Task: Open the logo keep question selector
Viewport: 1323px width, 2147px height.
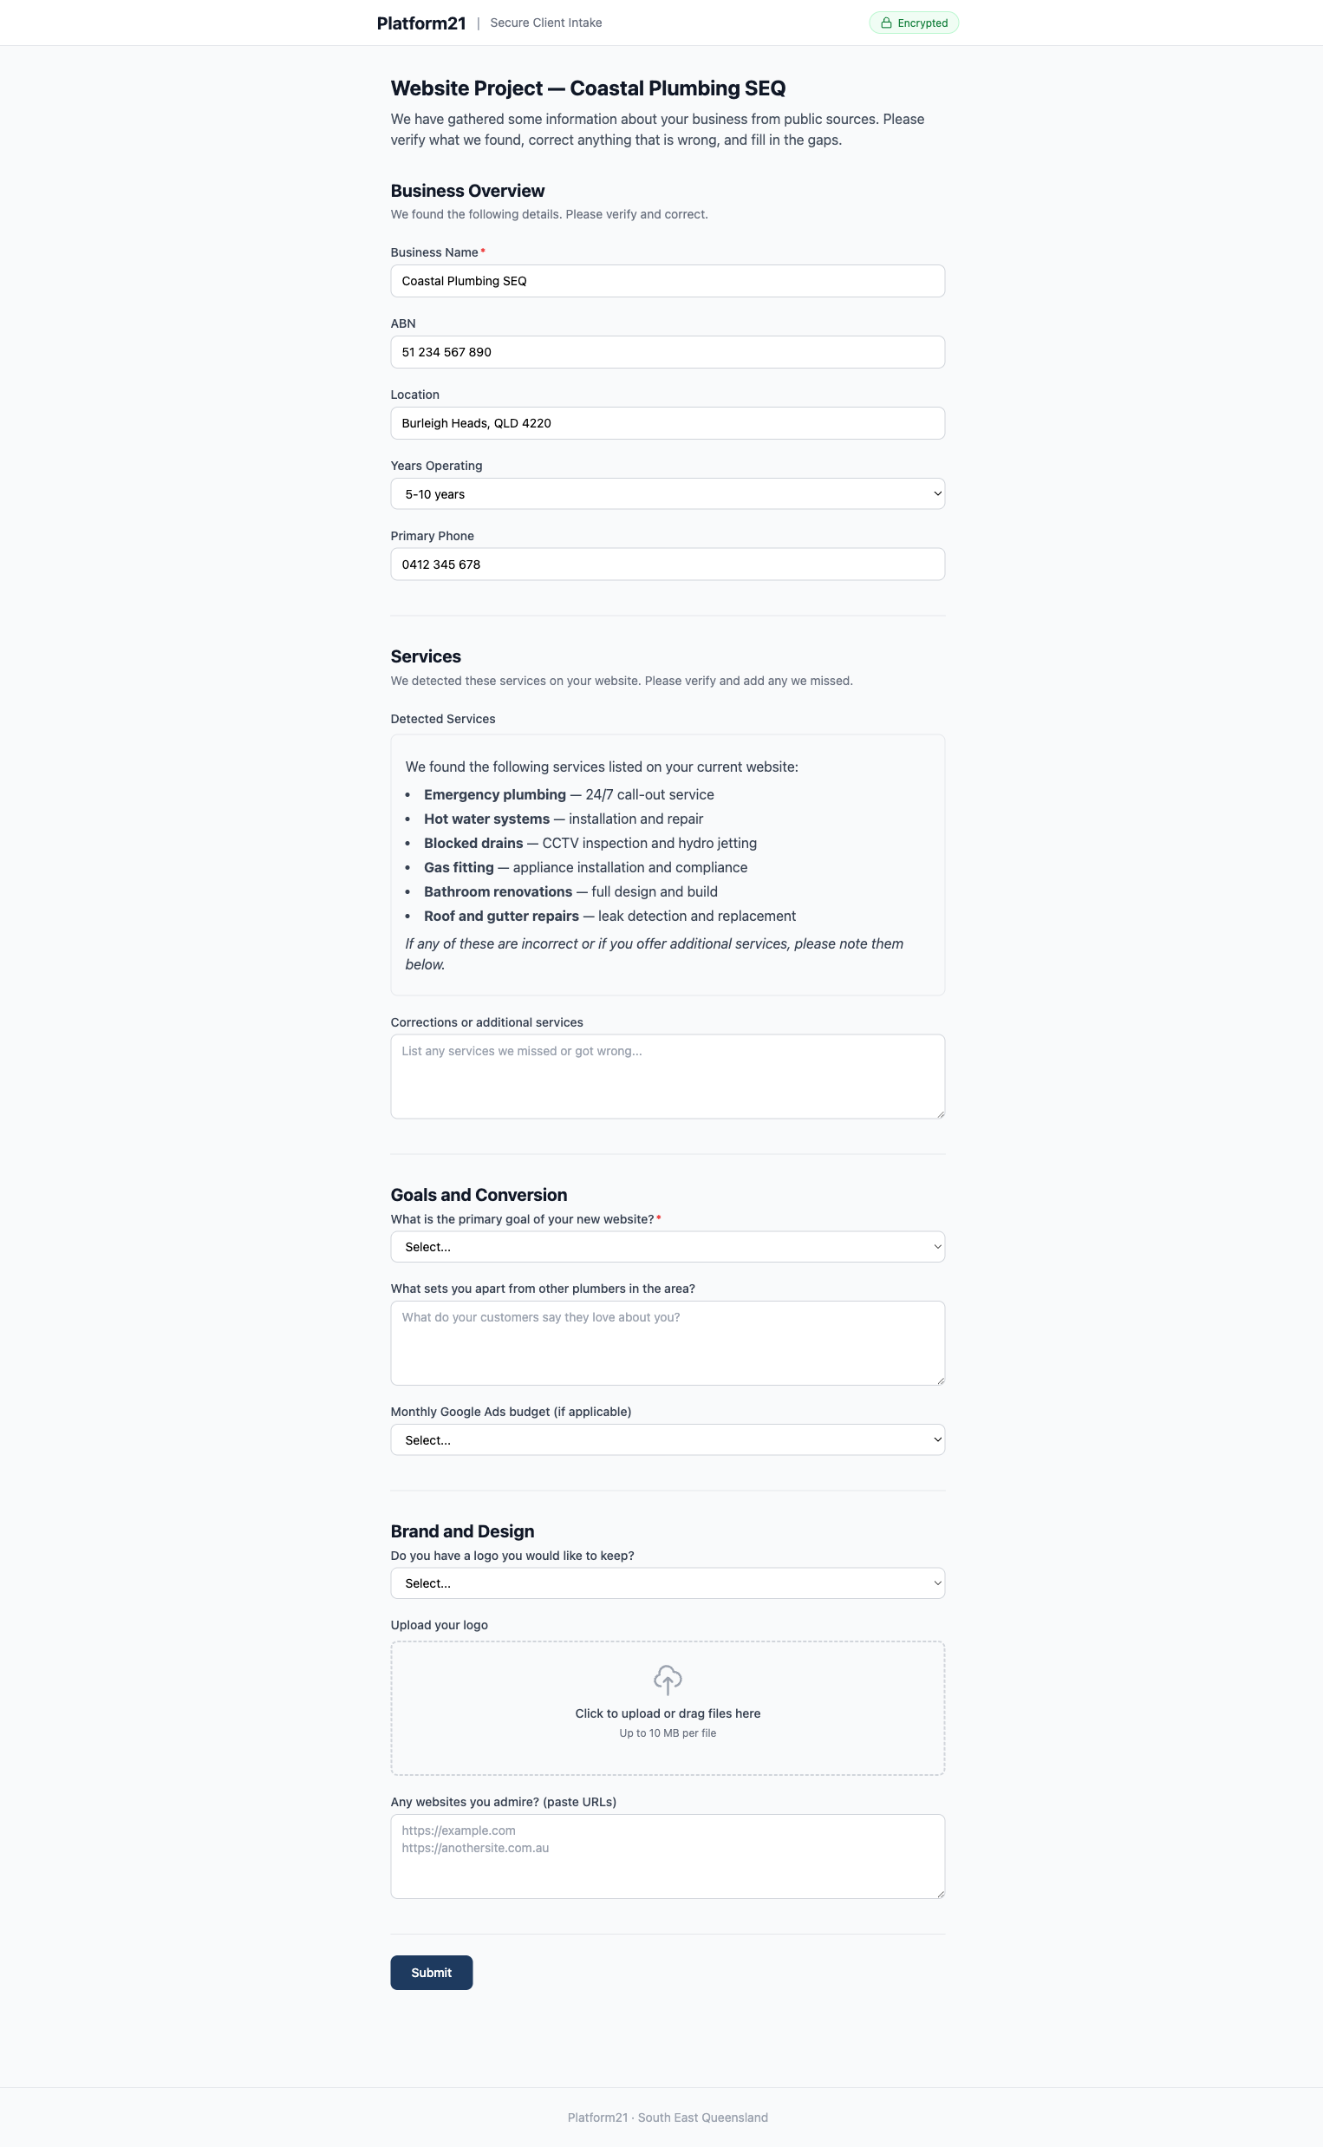Action: coord(668,1583)
